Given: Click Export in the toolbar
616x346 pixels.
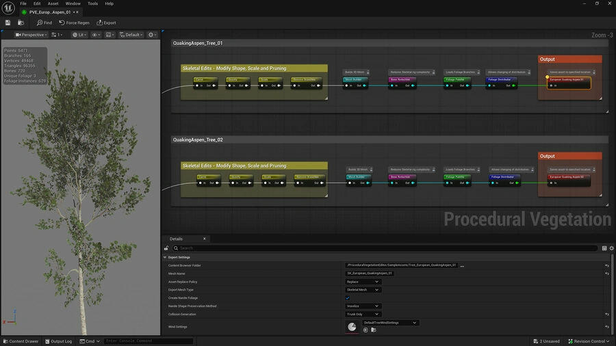Looking at the screenshot, I should point(105,23).
